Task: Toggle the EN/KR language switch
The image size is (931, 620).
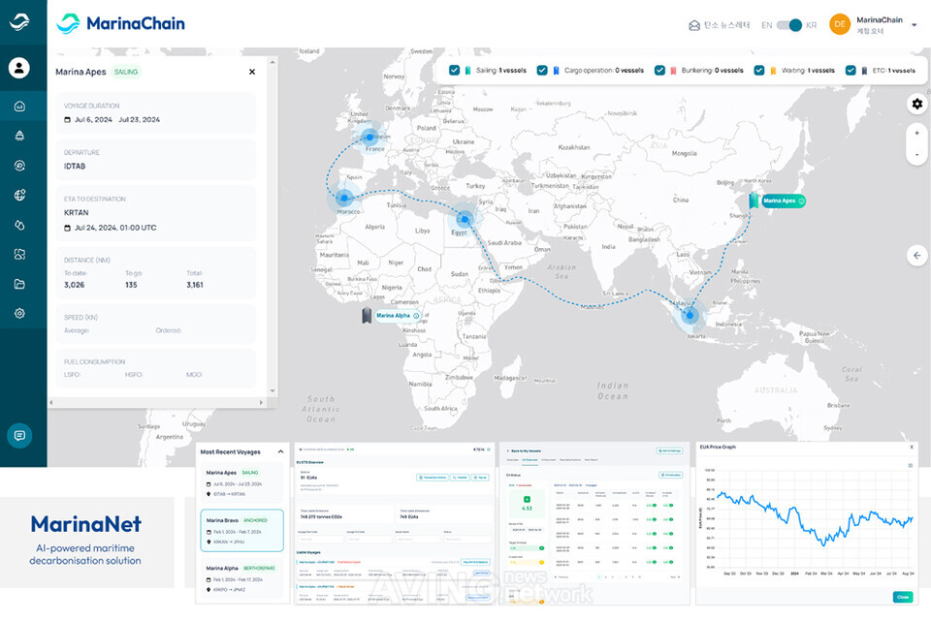Action: (789, 25)
